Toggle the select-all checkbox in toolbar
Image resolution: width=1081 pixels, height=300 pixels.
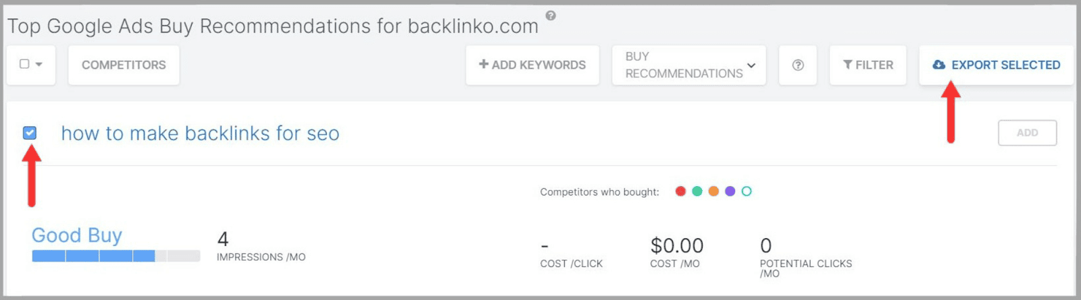(x=25, y=64)
